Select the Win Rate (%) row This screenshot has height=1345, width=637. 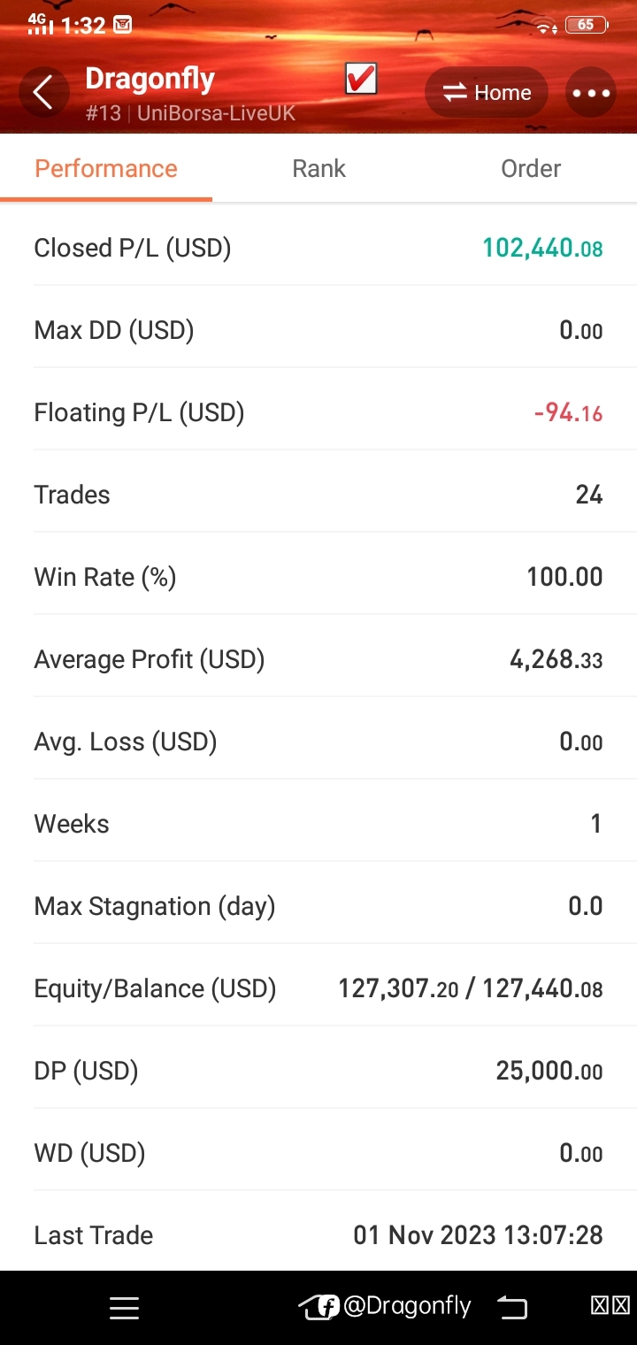(x=318, y=577)
